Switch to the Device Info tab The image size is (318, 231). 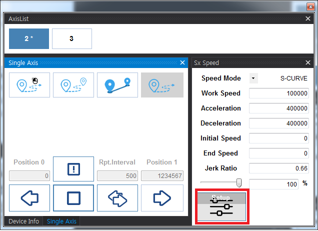pyautogui.click(x=23, y=221)
